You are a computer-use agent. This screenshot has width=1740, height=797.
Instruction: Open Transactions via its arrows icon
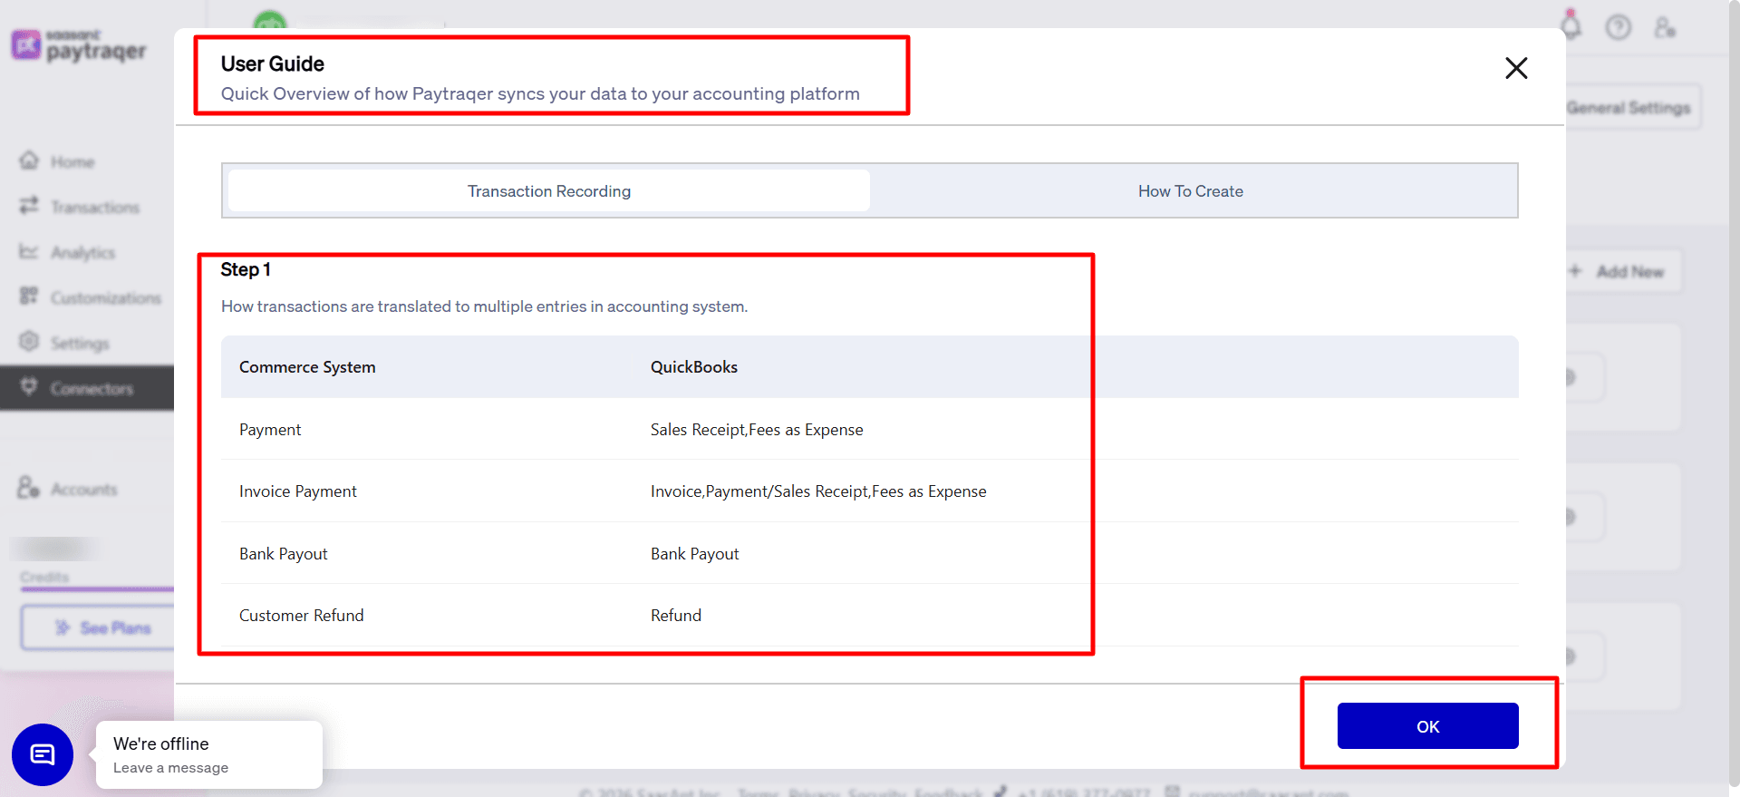click(29, 206)
